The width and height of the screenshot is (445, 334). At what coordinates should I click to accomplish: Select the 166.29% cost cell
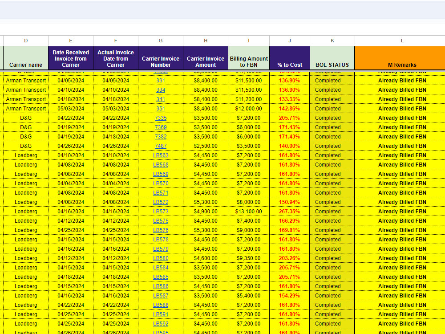tap(290, 221)
